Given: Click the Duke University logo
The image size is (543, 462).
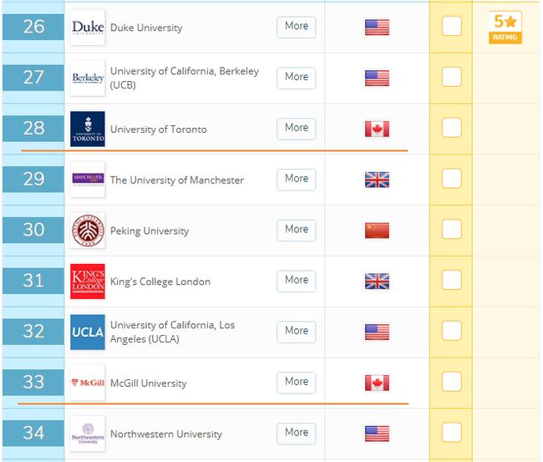Looking at the screenshot, I should coord(88,28).
